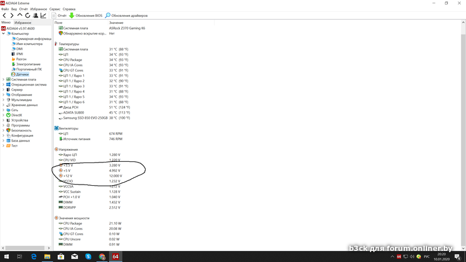The height and width of the screenshot is (262, 466).
Task: Open the Вид menu
Action: [x=14, y=9]
